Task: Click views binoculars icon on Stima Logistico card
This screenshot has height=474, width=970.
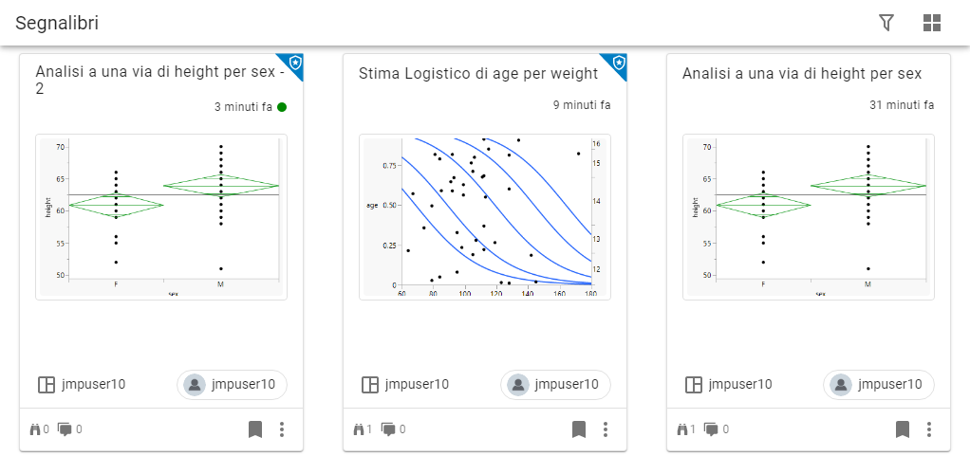Action: (x=358, y=429)
